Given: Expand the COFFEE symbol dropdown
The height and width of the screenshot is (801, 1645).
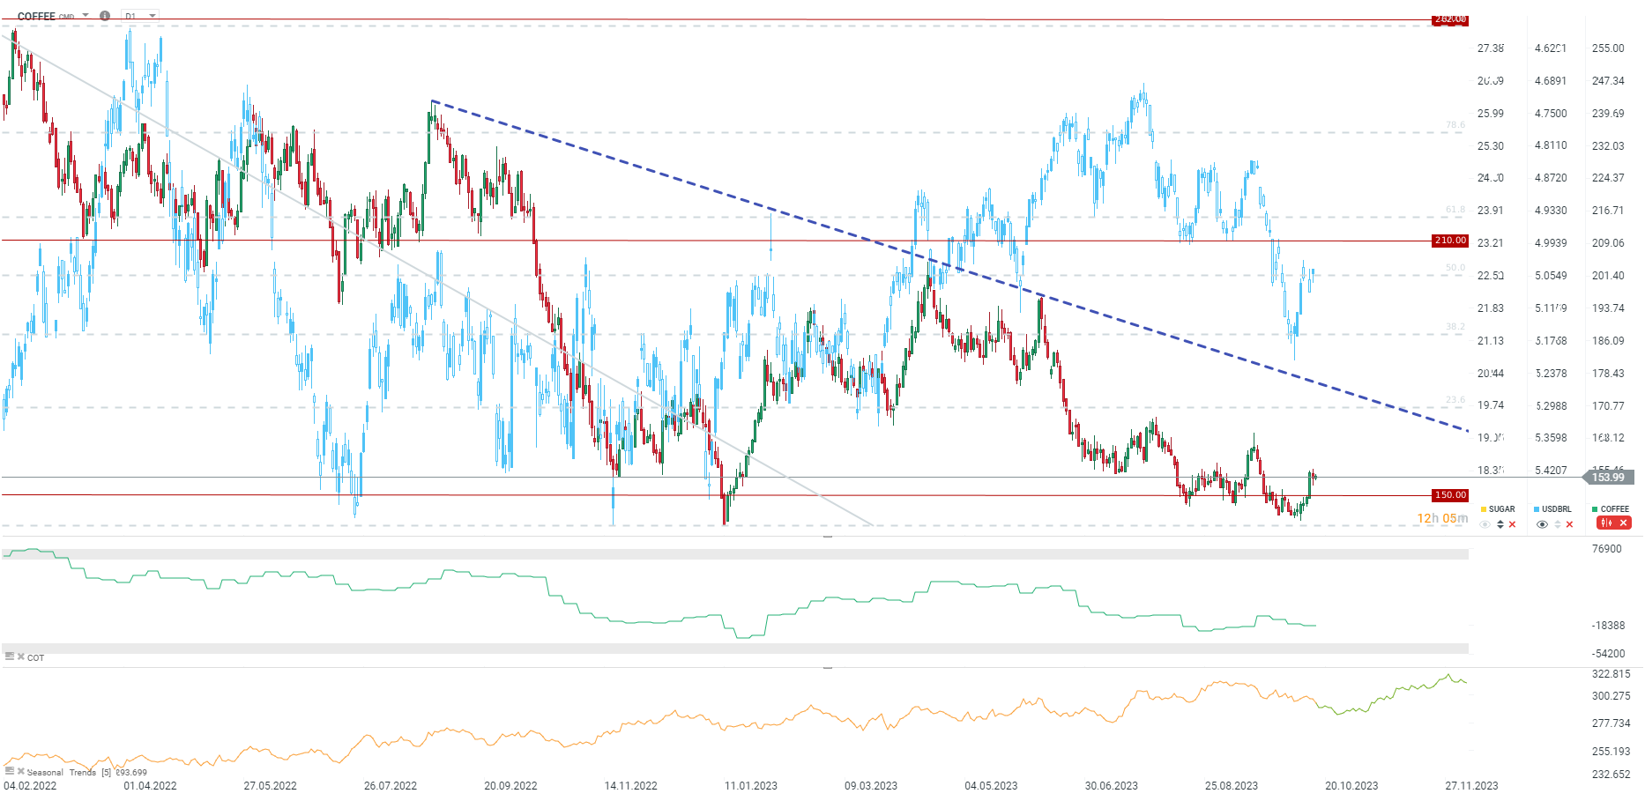Looking at the screenshot, I should point(86,15).
